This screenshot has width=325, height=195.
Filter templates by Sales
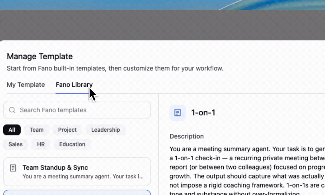[x=15, y=144]
